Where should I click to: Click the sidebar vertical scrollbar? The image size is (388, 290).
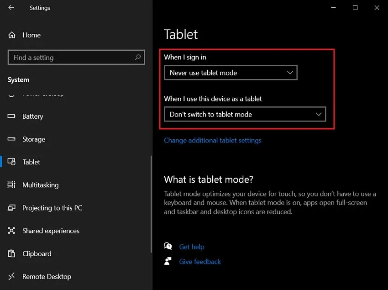point(151,204)
